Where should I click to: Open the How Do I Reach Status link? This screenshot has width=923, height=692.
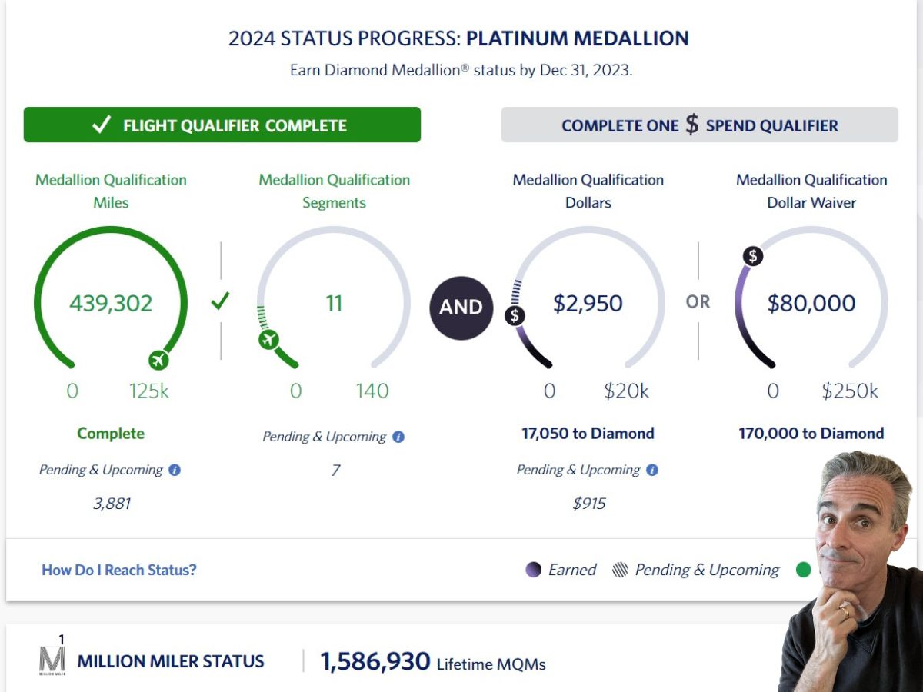click(x=119, y=570)
